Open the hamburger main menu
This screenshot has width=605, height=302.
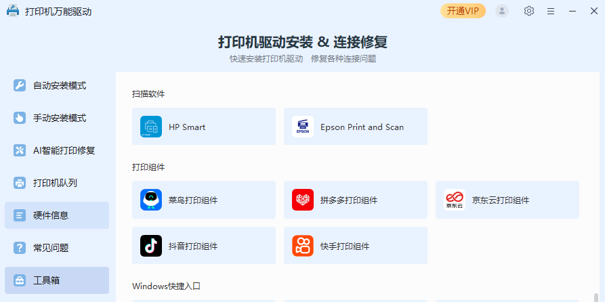[x=551, y=11]
